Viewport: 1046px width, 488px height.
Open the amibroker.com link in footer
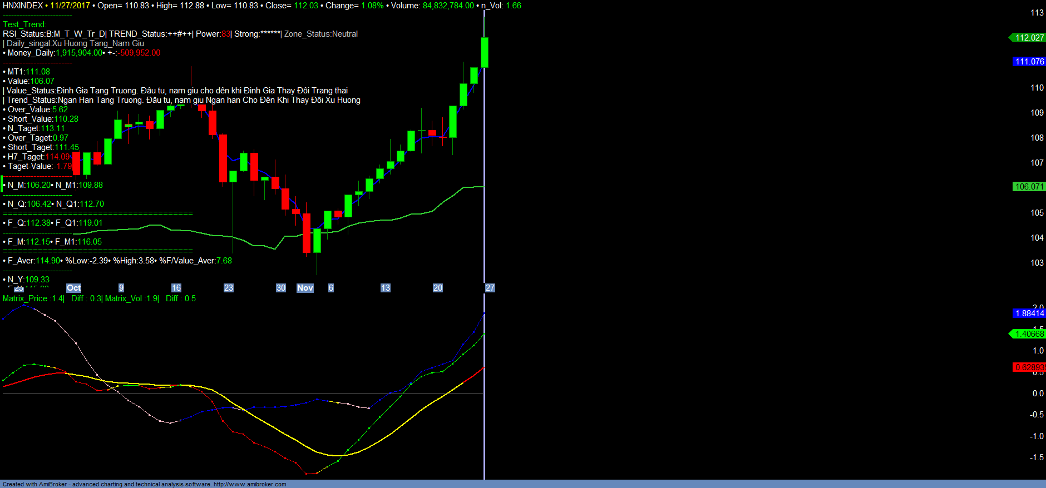click(x=250, y=484)
